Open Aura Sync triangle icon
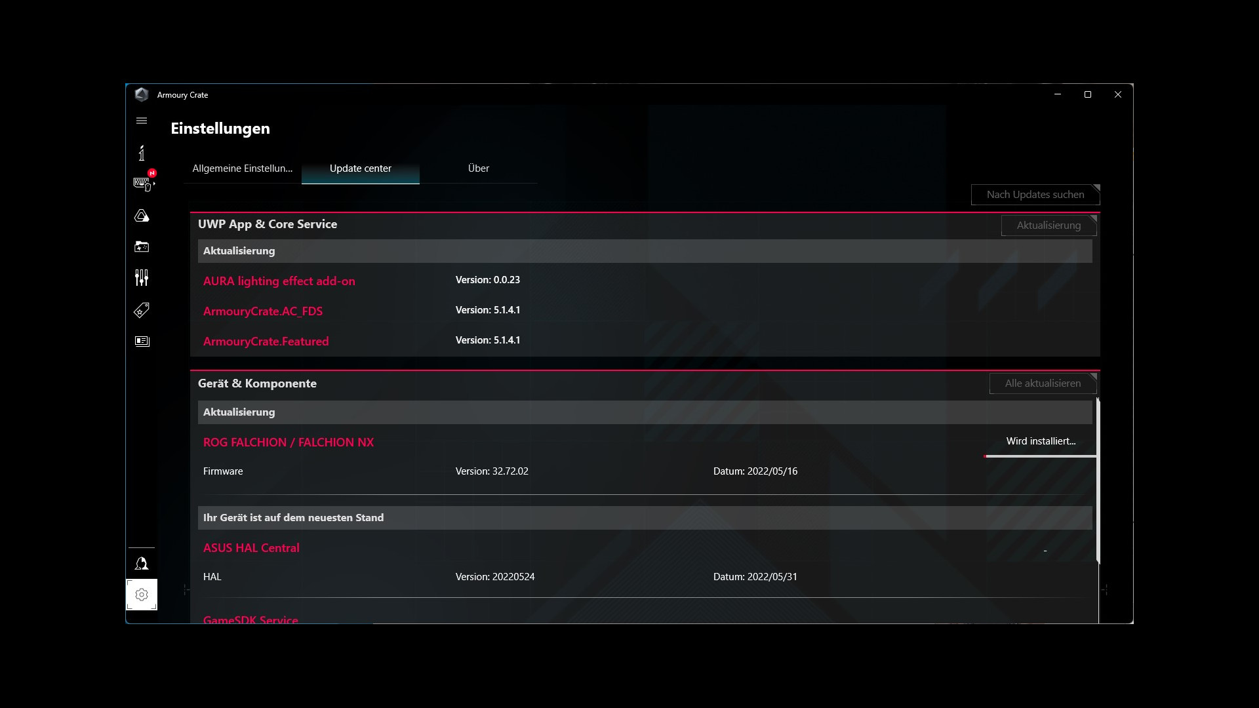This screenshot has width=1259, height=708. [142, 216]
